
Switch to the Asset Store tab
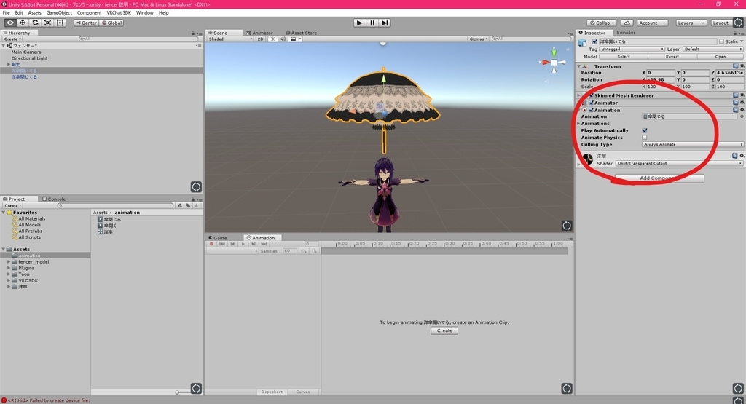(x=301, y=33)
